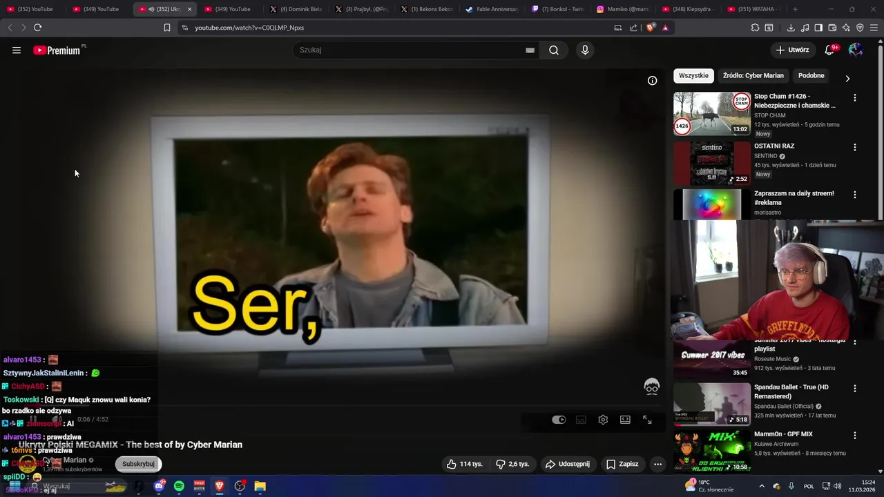Open browser main menu hamburger
The image size is (884, 497).
[x=874, y=28]
